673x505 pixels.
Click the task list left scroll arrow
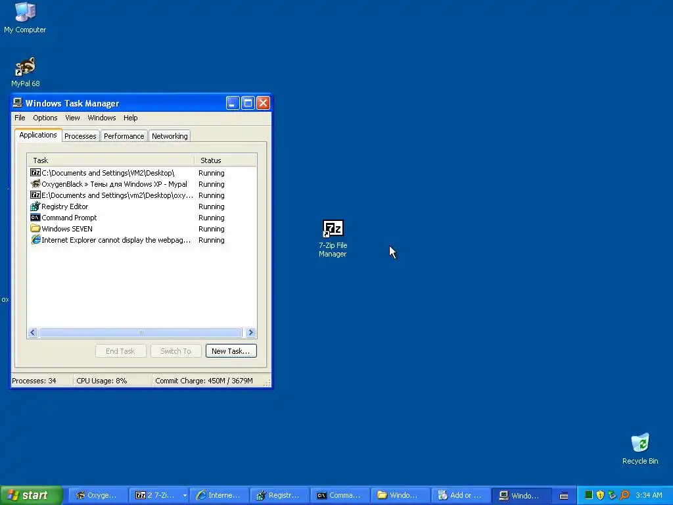(33, 332)
